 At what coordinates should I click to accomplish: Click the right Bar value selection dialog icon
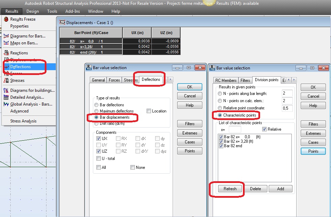point(212,68)
